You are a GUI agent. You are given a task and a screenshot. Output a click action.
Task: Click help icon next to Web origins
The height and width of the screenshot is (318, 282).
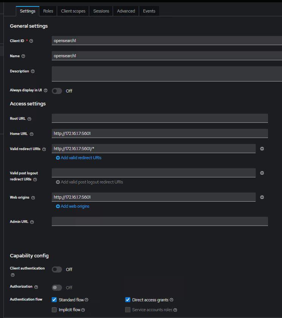(33, 198)
